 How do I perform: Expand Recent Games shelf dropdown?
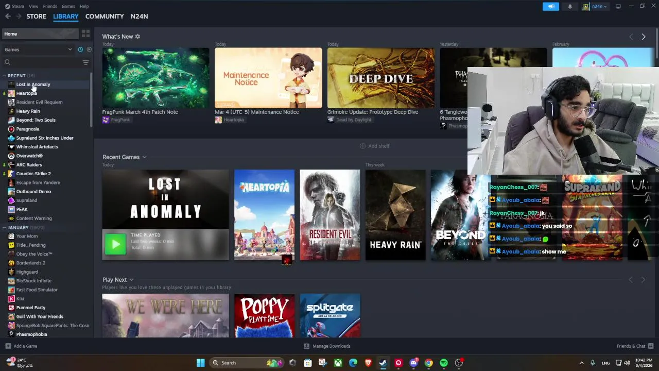(x=145, y=157)
